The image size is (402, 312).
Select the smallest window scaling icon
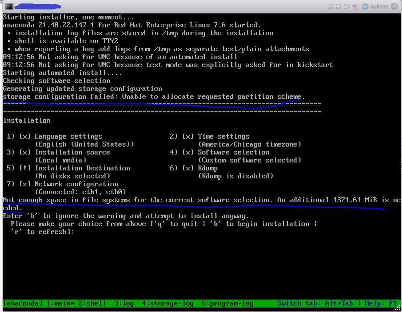point(331,6)
